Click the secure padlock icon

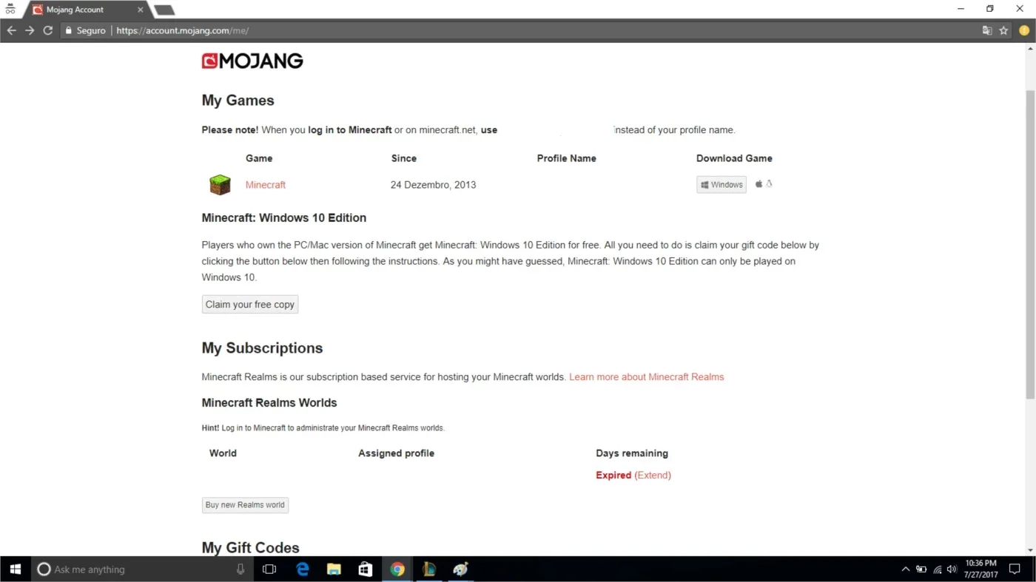[x=69, y=30]
